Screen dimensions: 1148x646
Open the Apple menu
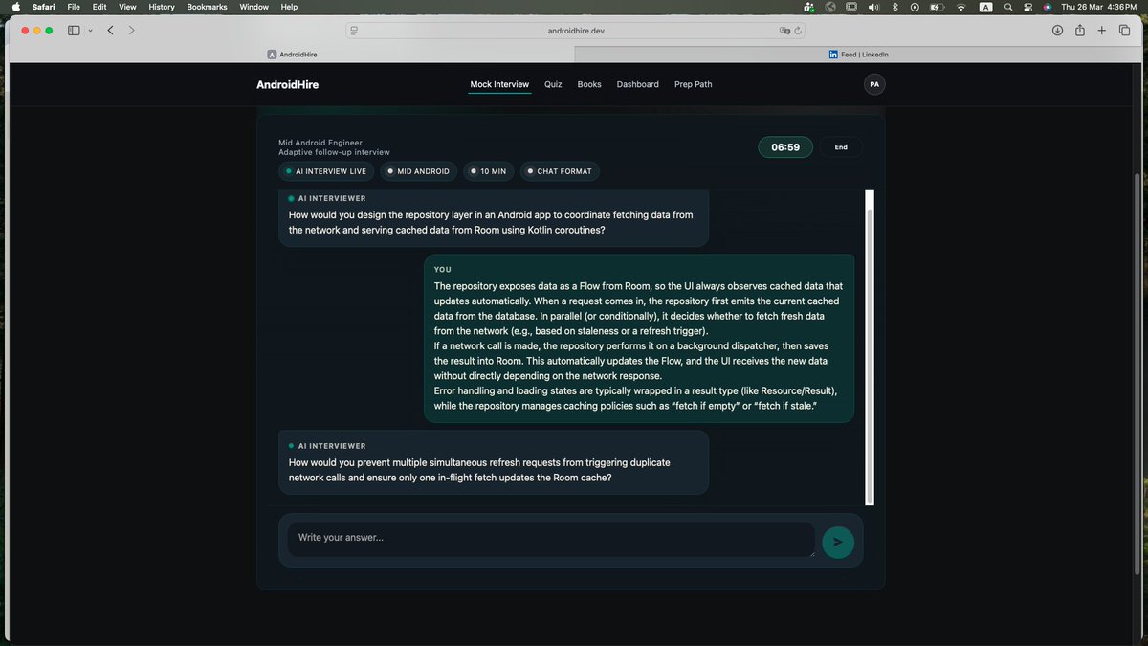(15, 7)
